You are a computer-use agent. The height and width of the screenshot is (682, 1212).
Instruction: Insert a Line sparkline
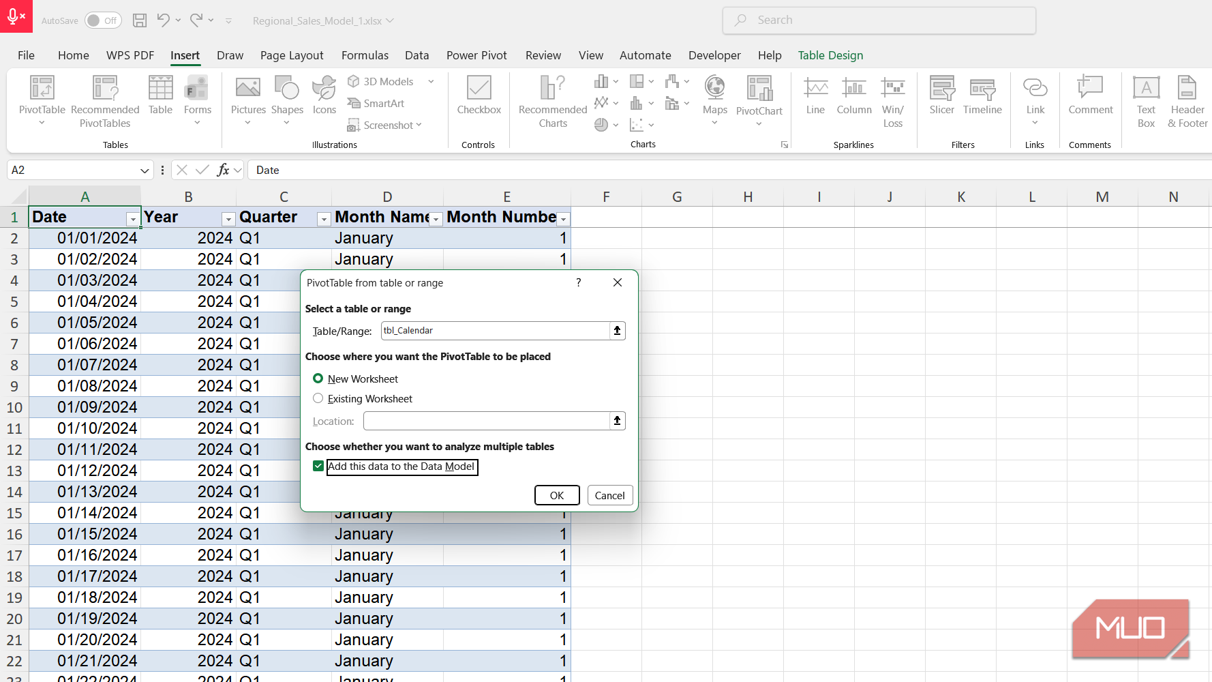pyautogui.click(x=815, y=95)
